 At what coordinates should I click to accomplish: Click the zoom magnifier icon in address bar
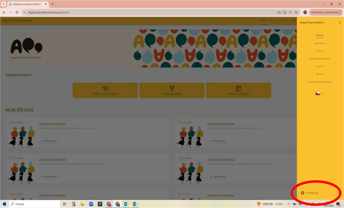[290, 12]
